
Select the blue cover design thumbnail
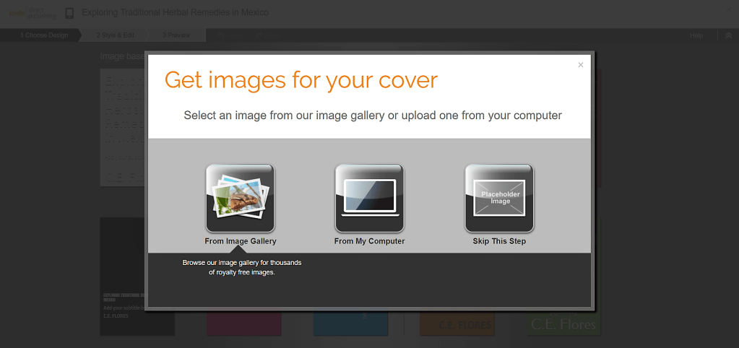click(x=350, y=323)
